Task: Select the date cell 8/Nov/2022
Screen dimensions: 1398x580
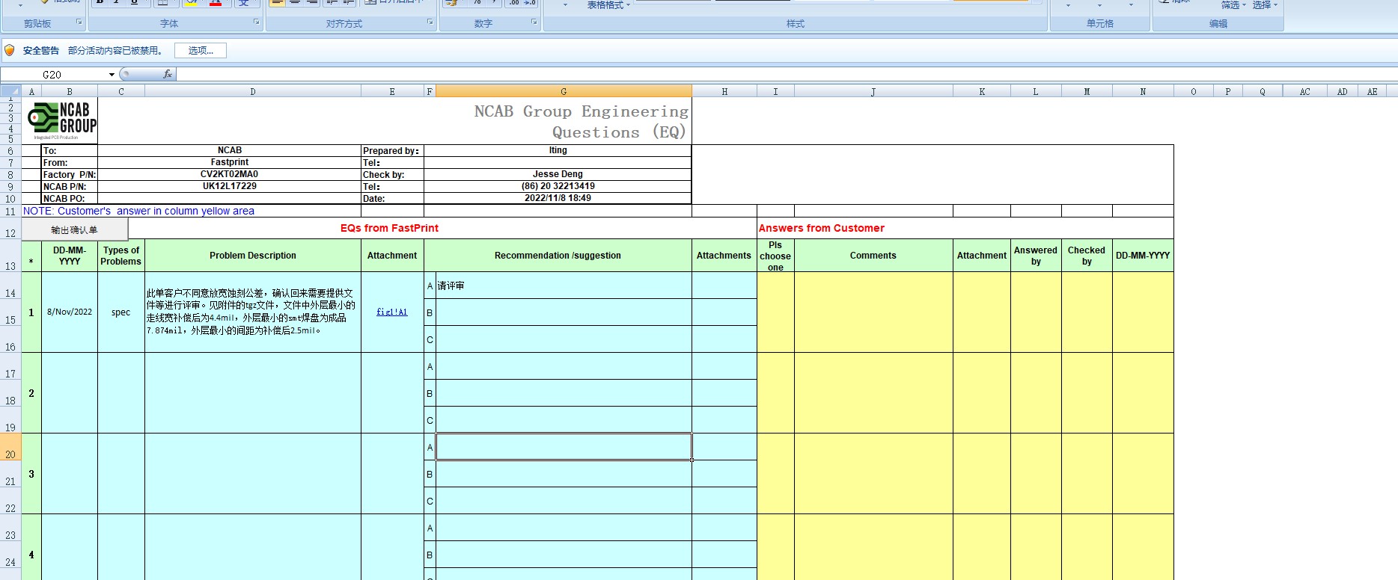Action: 70,312
